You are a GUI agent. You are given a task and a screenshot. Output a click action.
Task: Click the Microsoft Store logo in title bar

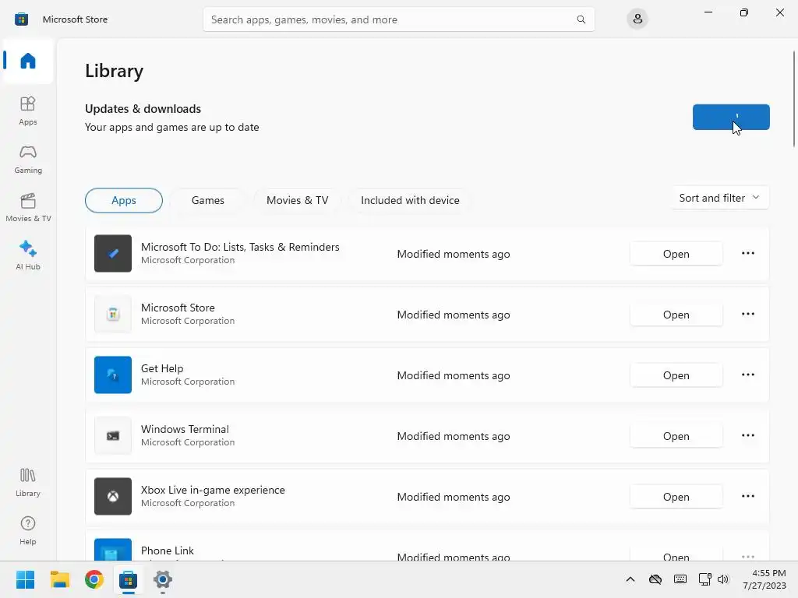(21, 19)
